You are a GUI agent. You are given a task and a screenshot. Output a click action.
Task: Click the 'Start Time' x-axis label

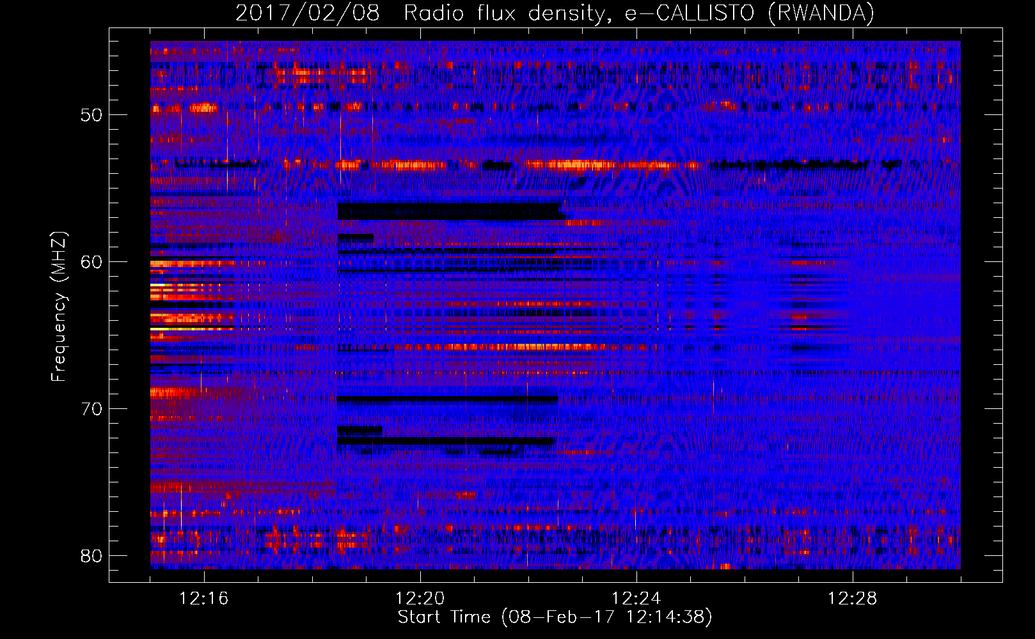(x=555, y=617)
